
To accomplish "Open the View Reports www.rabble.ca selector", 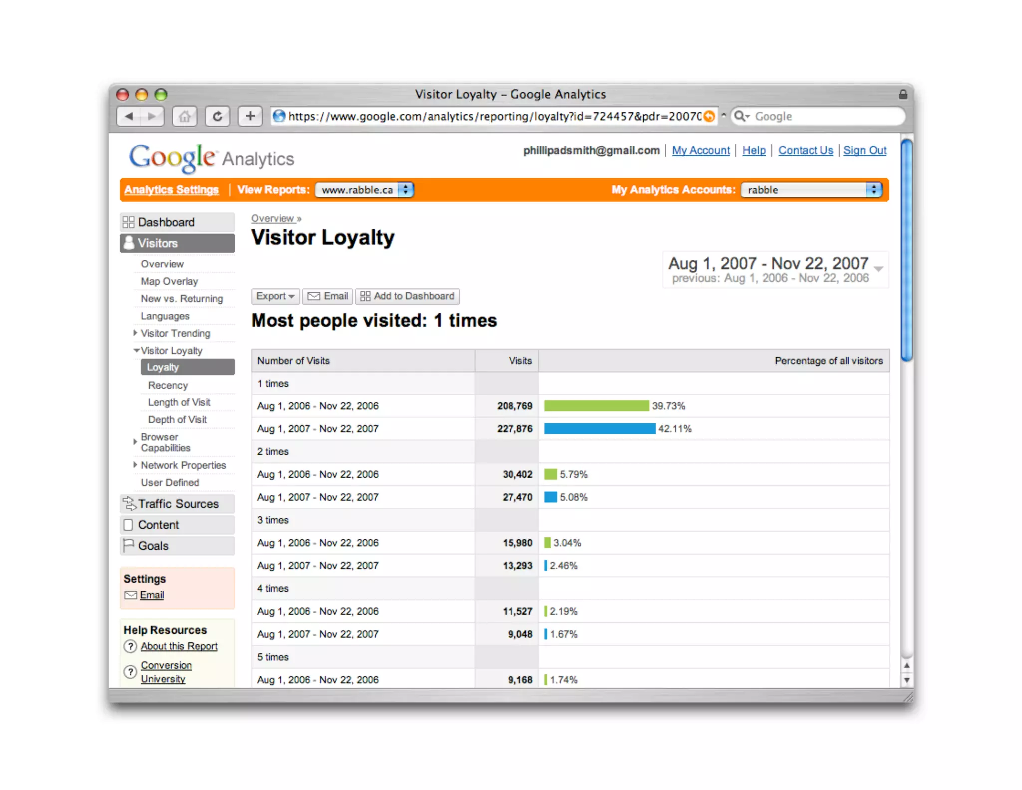I will [x=365, y=190].
